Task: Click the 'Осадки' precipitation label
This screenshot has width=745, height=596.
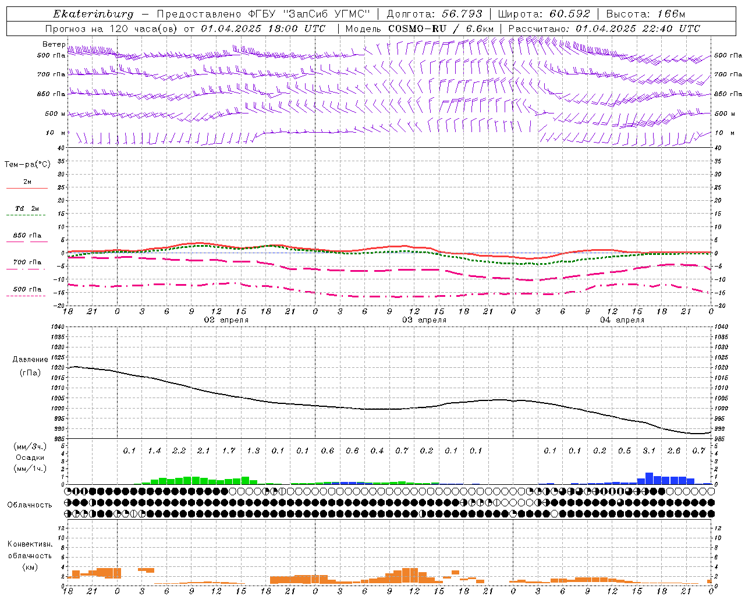Action: (x=30, y=457)
